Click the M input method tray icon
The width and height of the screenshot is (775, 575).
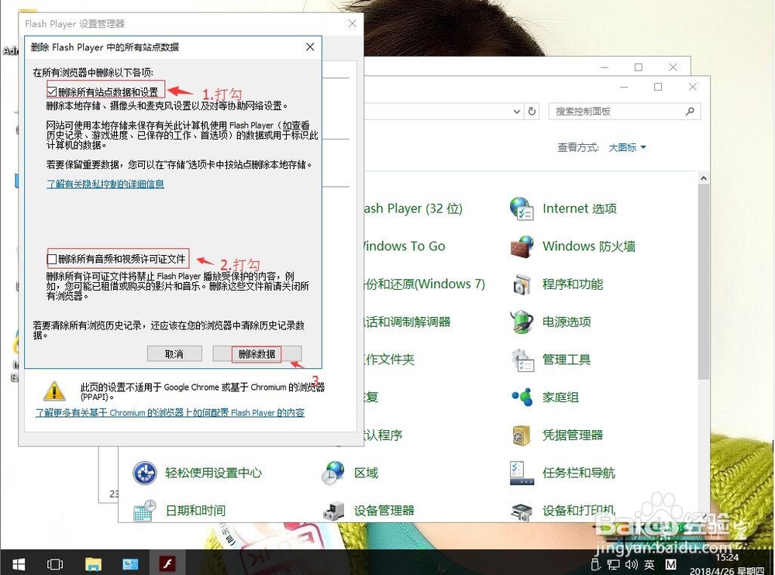[670, 564]
